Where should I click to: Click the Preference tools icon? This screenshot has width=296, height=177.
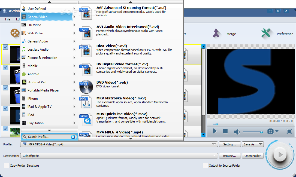(x=266, y=33)
